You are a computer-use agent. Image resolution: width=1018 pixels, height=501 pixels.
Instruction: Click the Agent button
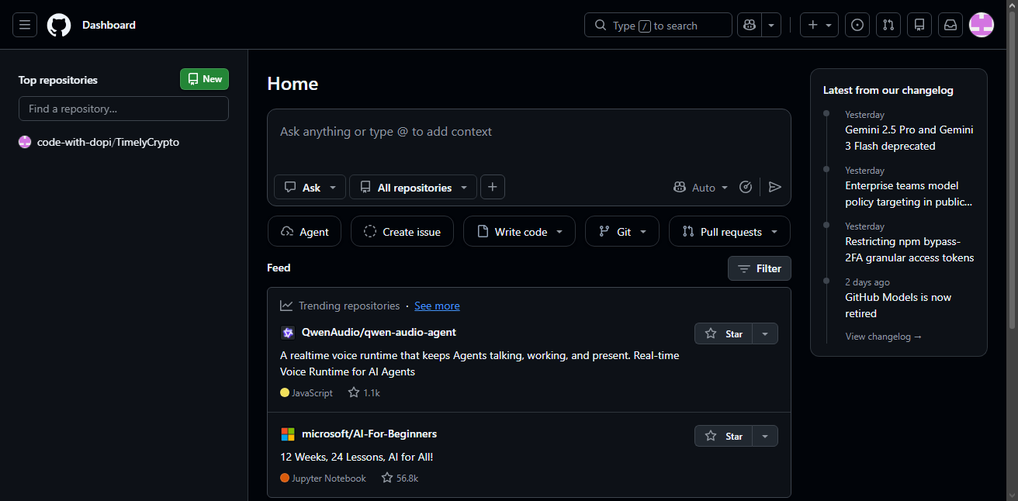coord(304,231)
